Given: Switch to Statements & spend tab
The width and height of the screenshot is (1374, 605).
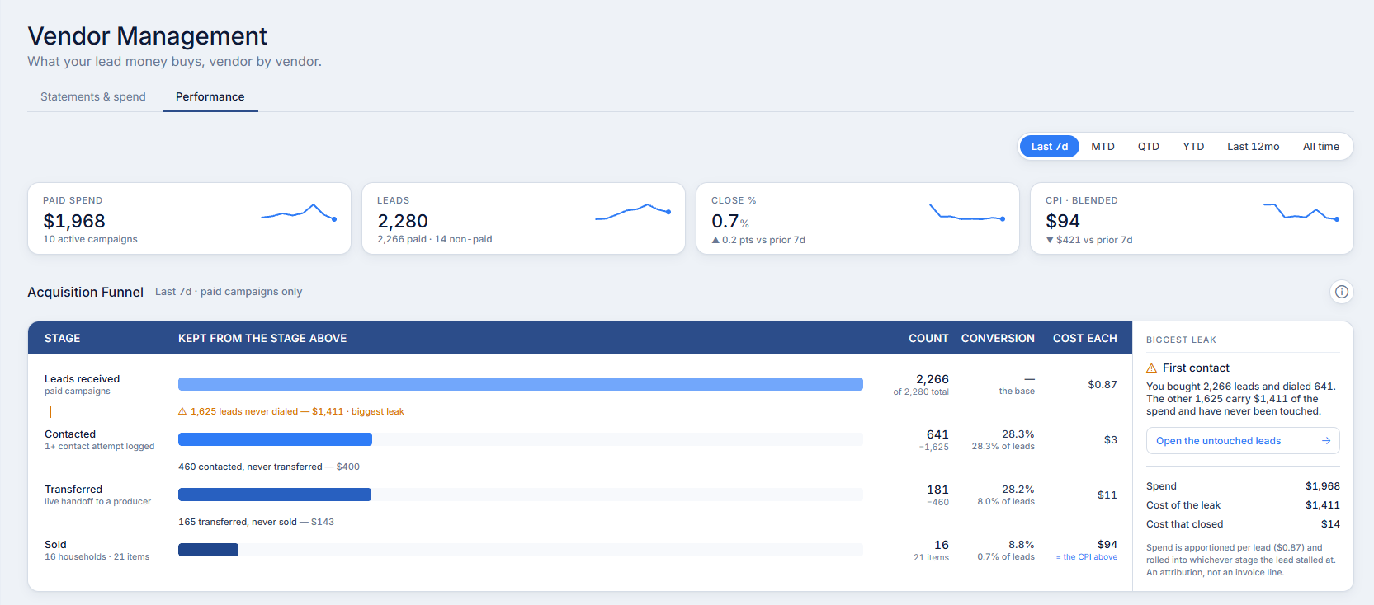Looking at the screenshot, I should click(x=93, y=96).
